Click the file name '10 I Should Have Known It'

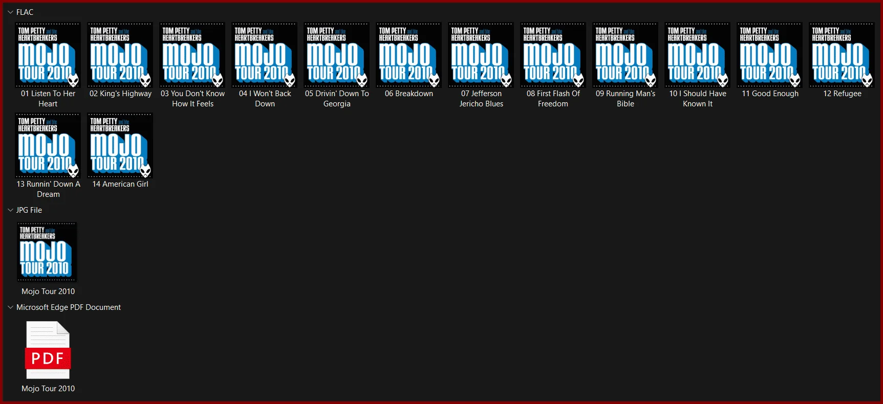698,99
